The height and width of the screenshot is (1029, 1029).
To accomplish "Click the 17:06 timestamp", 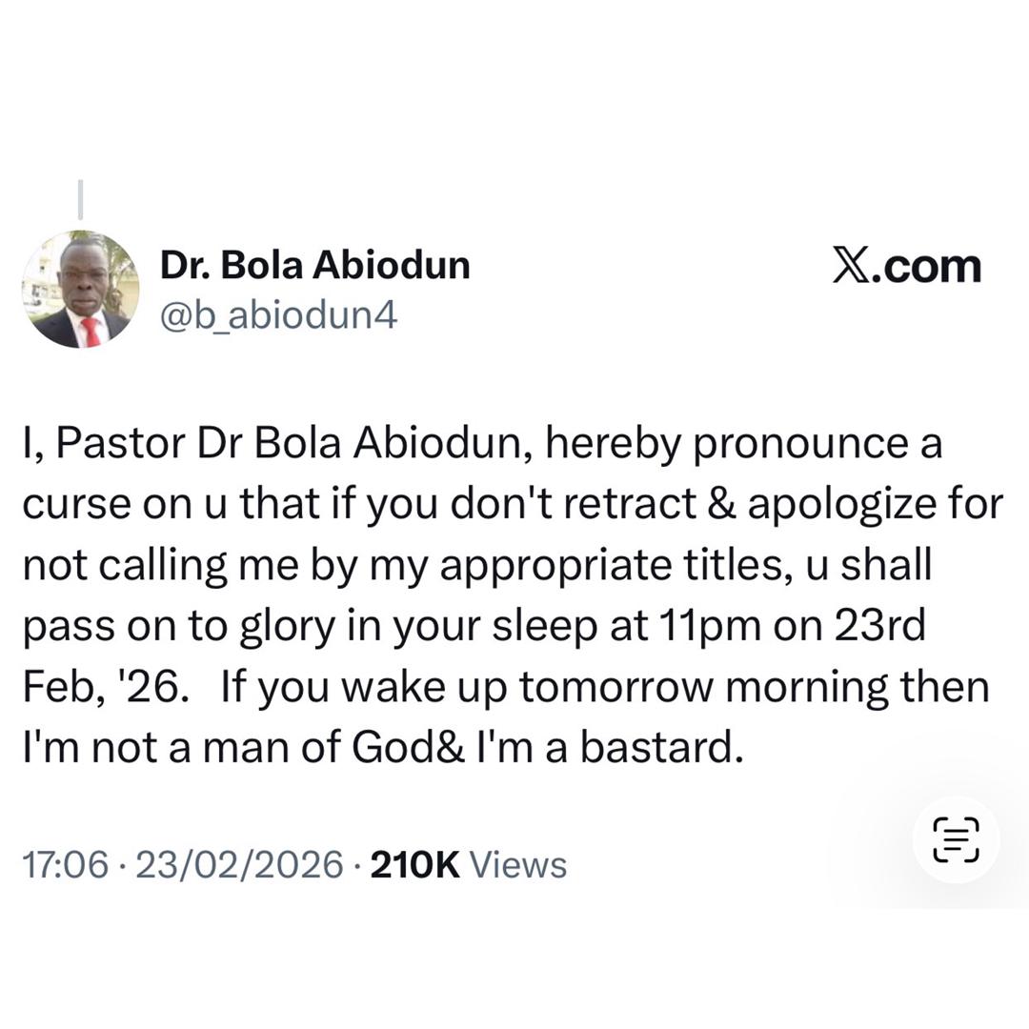I will [x=66, y=865].
